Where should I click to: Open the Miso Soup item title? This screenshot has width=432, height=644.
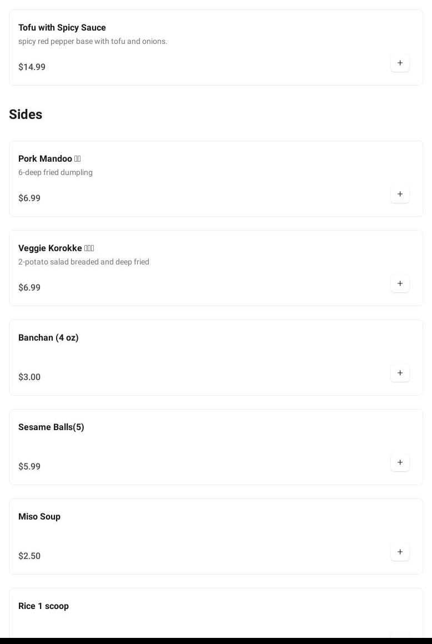click(39, 516)
